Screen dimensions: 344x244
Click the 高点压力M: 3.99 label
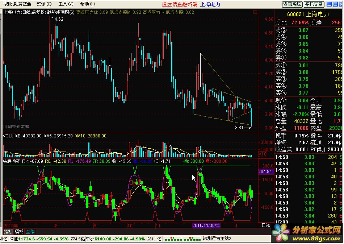click(92, 12)
